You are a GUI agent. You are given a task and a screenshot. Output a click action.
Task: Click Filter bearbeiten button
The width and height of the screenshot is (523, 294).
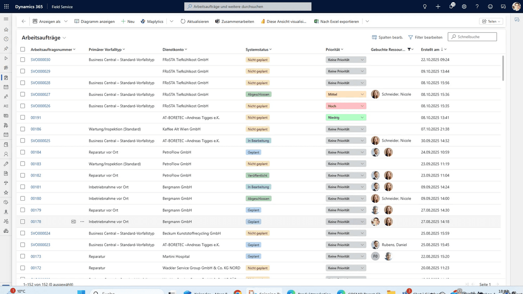(425, 37)
